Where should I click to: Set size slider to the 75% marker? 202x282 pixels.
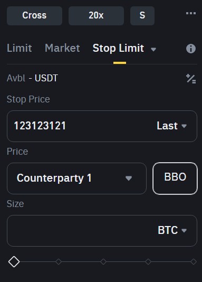(148, 262)
